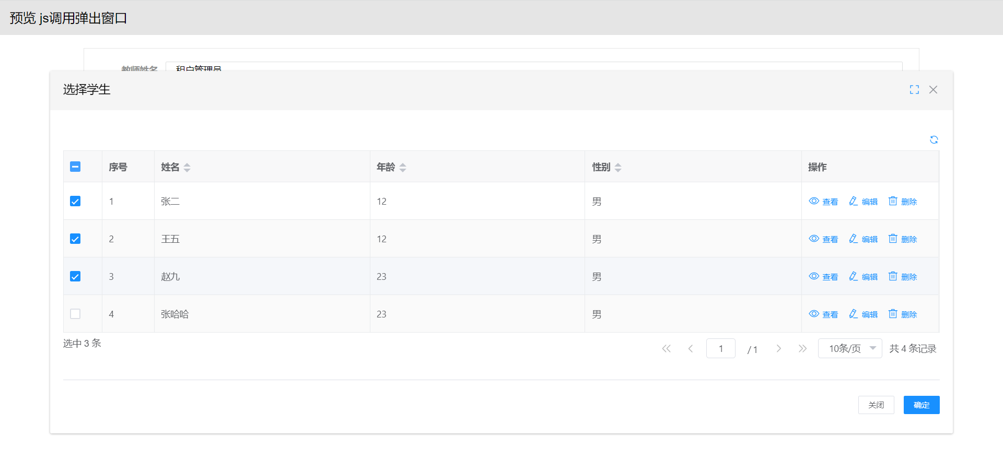1003x471 pixels.
Task: Click the 关闭 button
Action: [x=876, y=405]
